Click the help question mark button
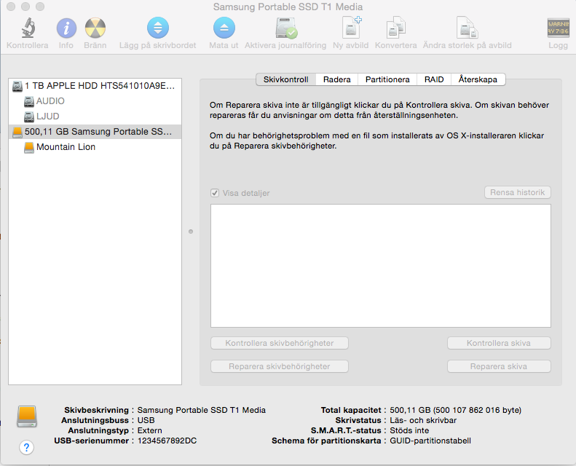Screen dimensions: 576x466 (26, 447)
